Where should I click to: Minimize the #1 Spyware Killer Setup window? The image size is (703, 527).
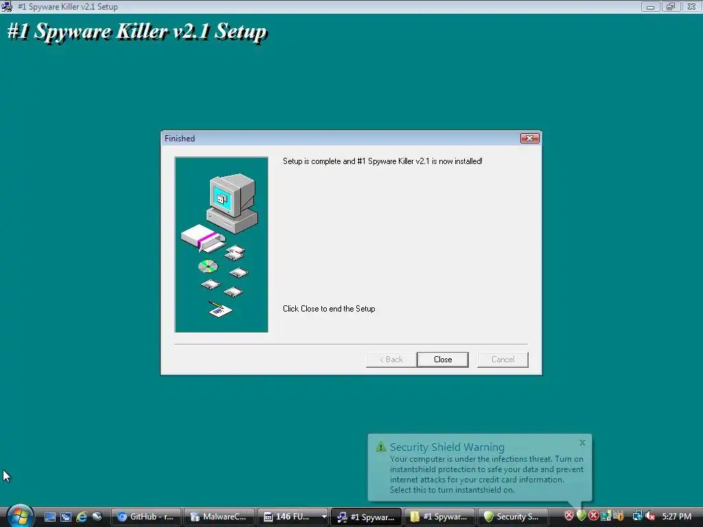click(650, 7)
